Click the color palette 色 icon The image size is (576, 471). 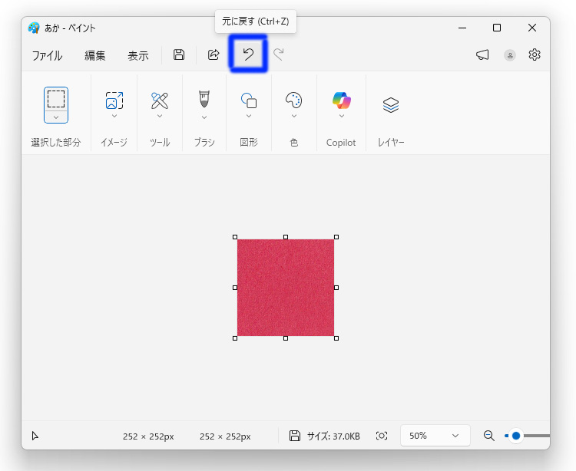point(294,100)
